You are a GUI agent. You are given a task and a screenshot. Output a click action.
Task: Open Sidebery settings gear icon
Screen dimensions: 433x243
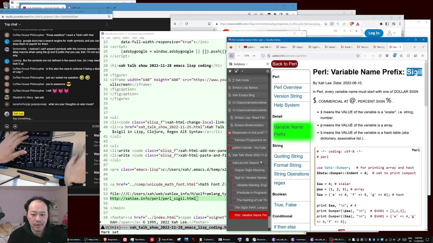(x=268, y=71)
